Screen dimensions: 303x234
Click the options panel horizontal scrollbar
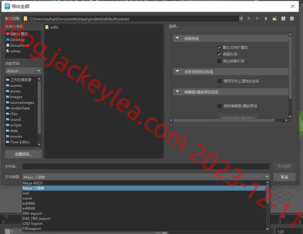point(224,120)
